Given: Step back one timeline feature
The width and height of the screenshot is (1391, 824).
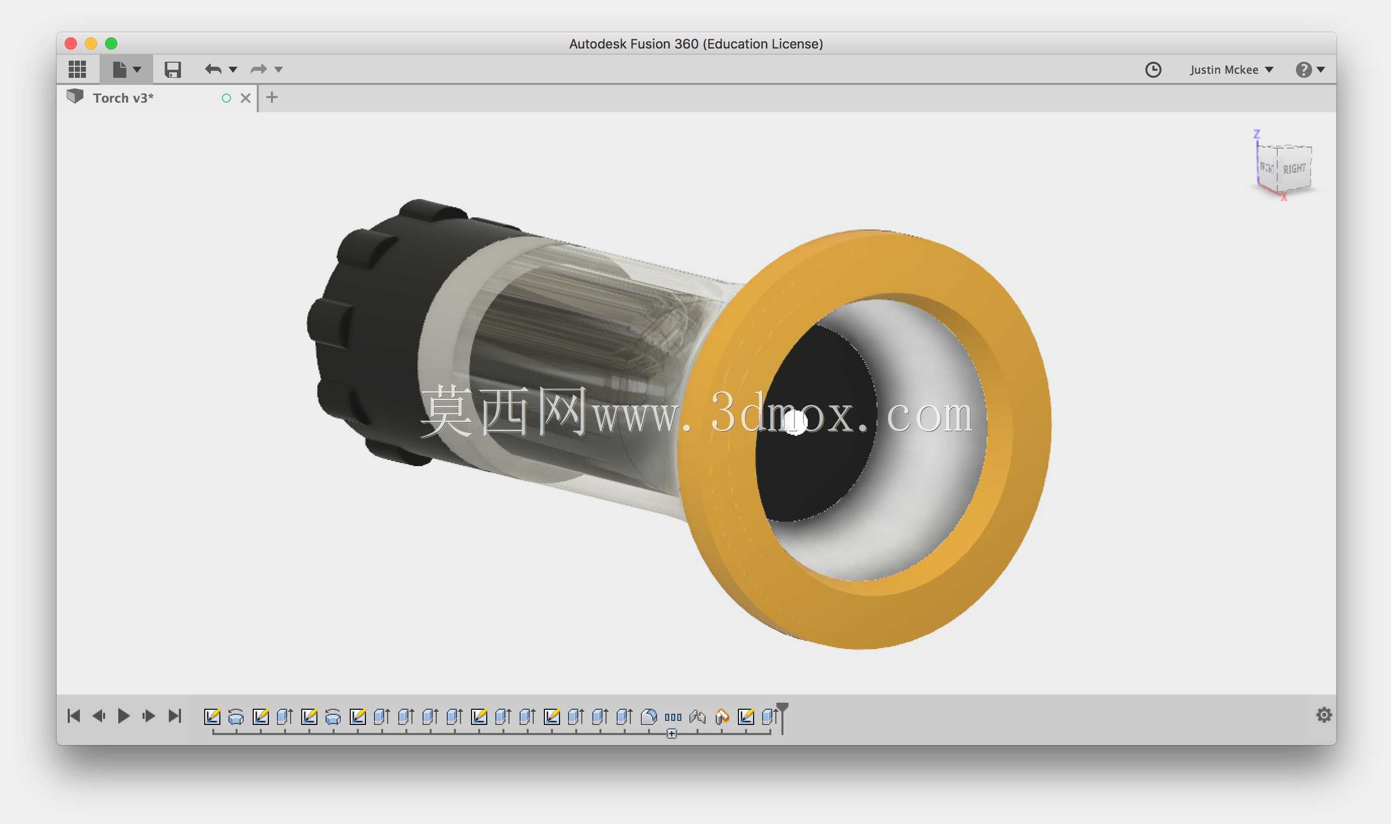Looking at the screenshot, I should [x=98, y=716].
